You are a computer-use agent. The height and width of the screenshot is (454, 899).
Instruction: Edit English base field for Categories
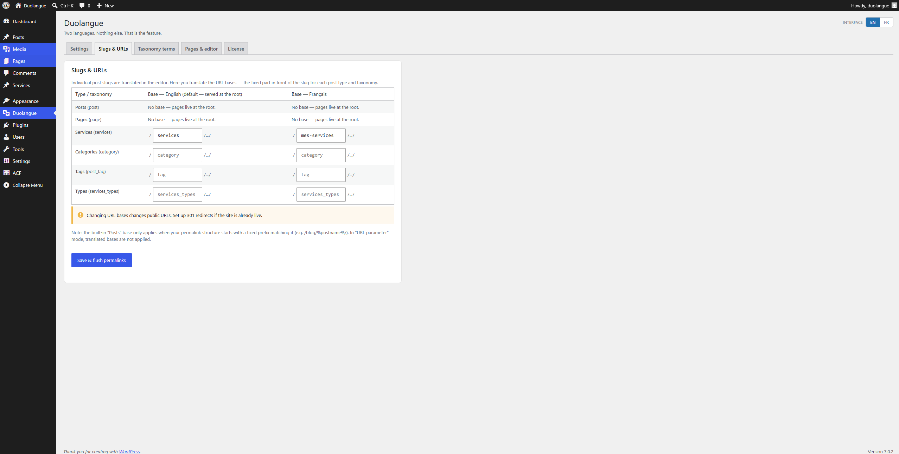[x=178, y=155]
